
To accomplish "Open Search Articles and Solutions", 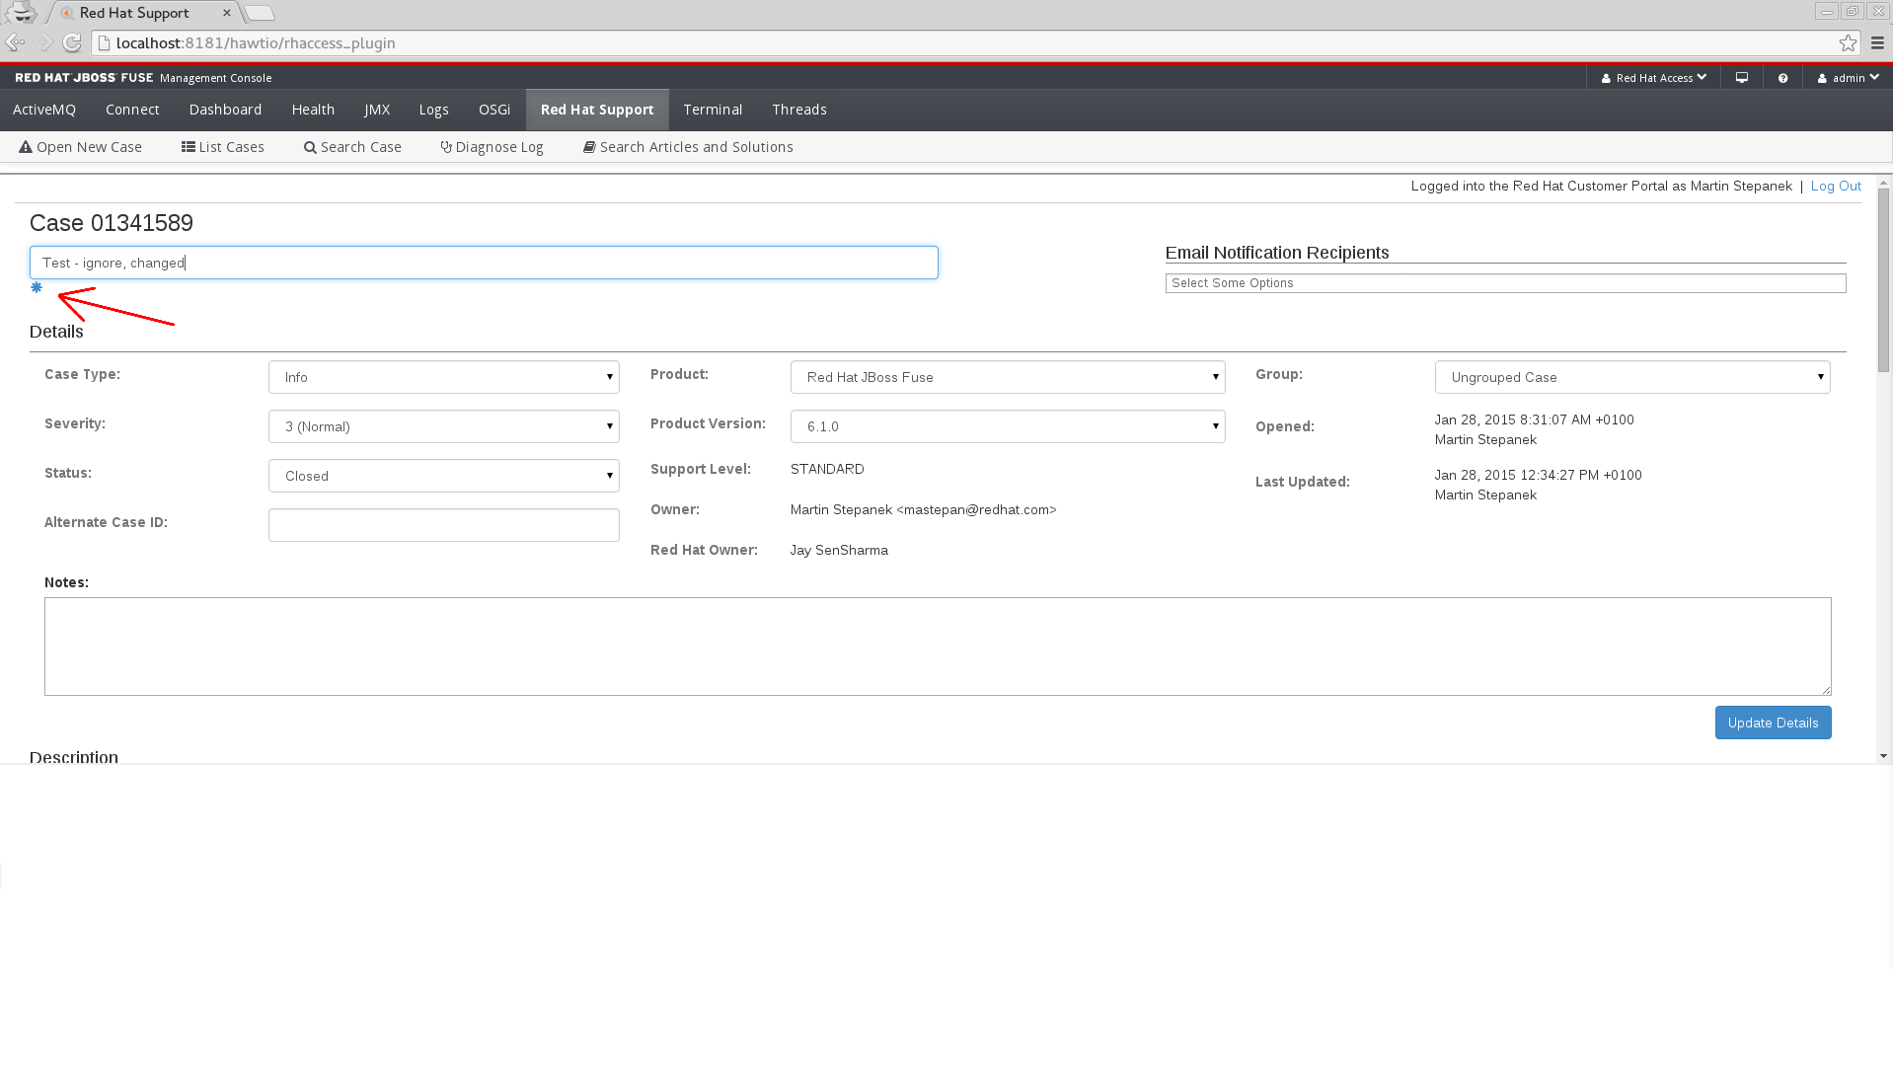I will tap(688, 147).
